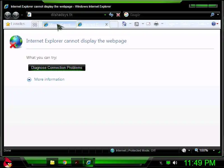The height and width of the screenshot is (168, 224).
Task: Open the Safety menu
Action: click(187, 24)
